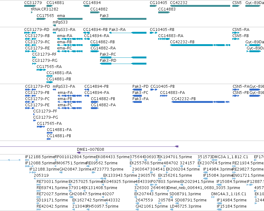Screen dimensions: 264x211
Task: Open transcript CG14883-RA
Action: (171, 36)
